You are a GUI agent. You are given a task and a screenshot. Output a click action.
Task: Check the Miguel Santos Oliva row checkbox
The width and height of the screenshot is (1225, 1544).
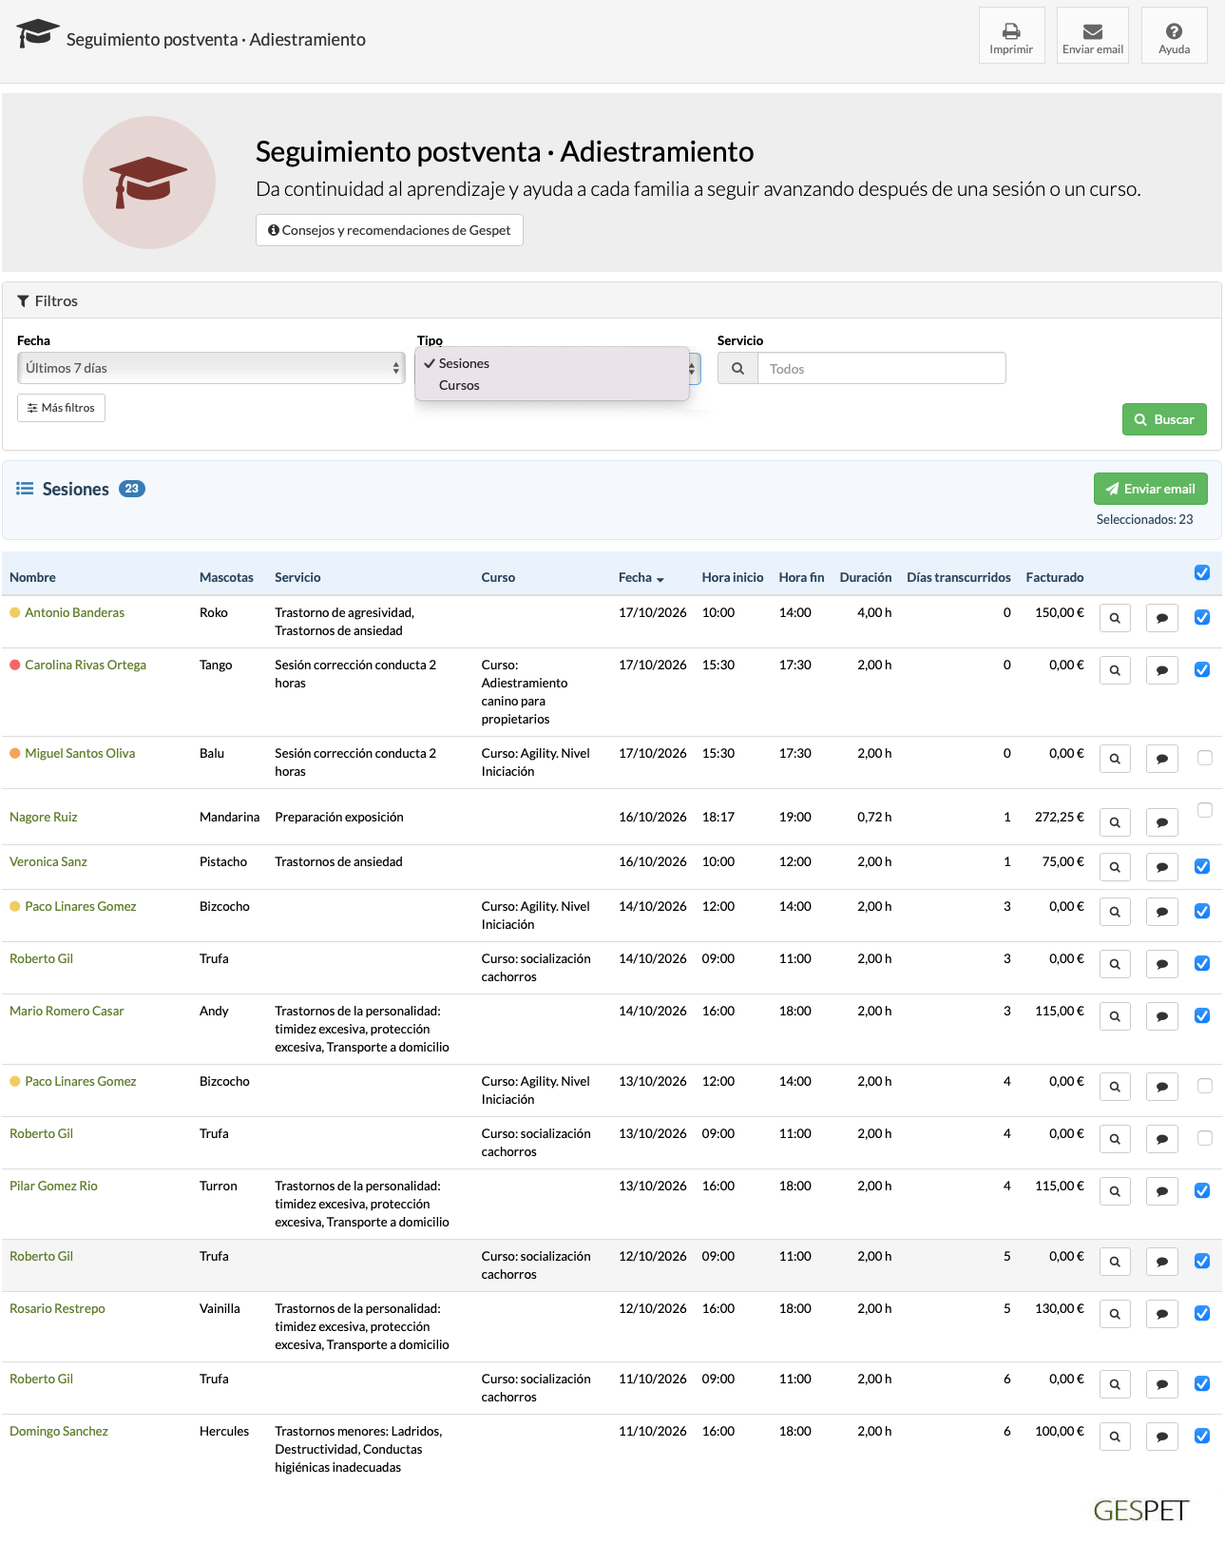[x=1205, y=758]
